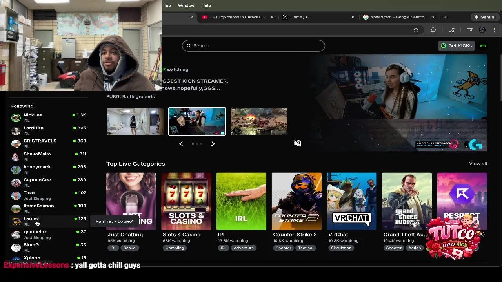
Task: Open PUBG: Battlegrounds category link
Action: pos(130,96)
